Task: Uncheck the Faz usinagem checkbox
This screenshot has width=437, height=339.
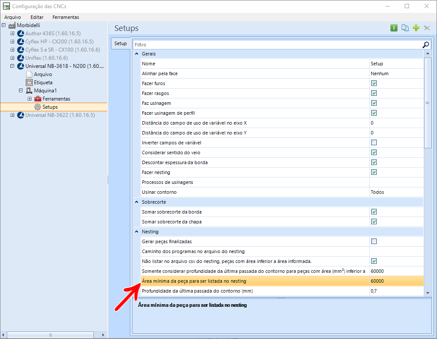Action: click(x=374, y=103)
